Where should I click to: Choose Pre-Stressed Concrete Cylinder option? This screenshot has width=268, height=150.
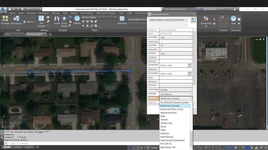[175, 102]
